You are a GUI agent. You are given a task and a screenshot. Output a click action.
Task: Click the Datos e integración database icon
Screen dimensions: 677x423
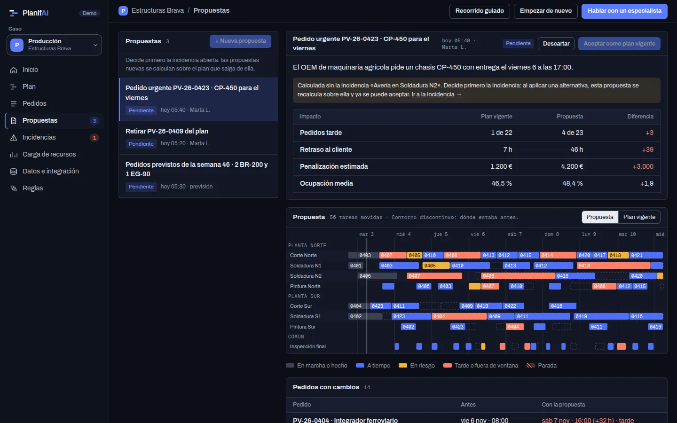point(14,172)
